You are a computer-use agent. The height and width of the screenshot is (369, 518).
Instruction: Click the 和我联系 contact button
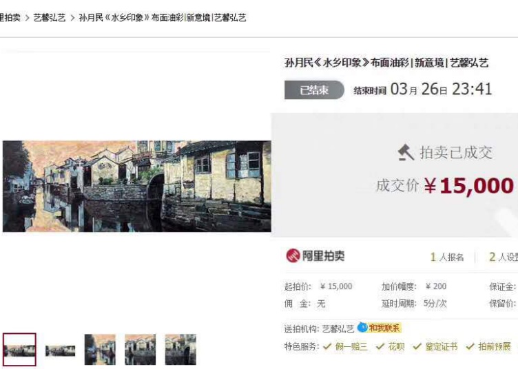coord(384,328)
